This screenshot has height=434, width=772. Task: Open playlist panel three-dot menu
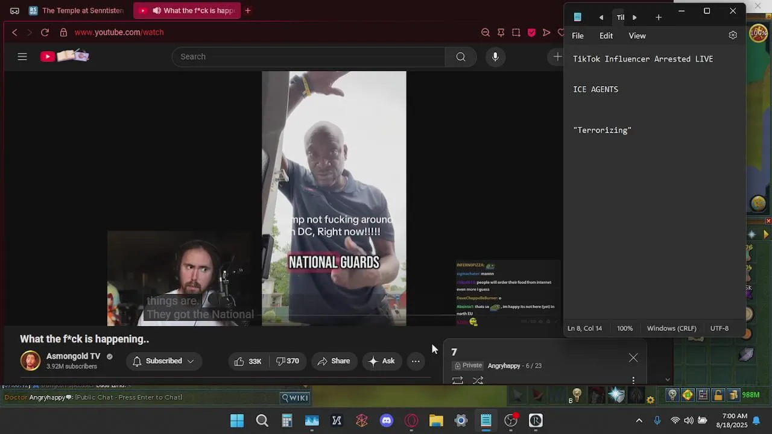tap(633, 380)
